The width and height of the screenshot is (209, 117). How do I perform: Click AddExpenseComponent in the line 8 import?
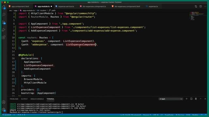point(44,31)
